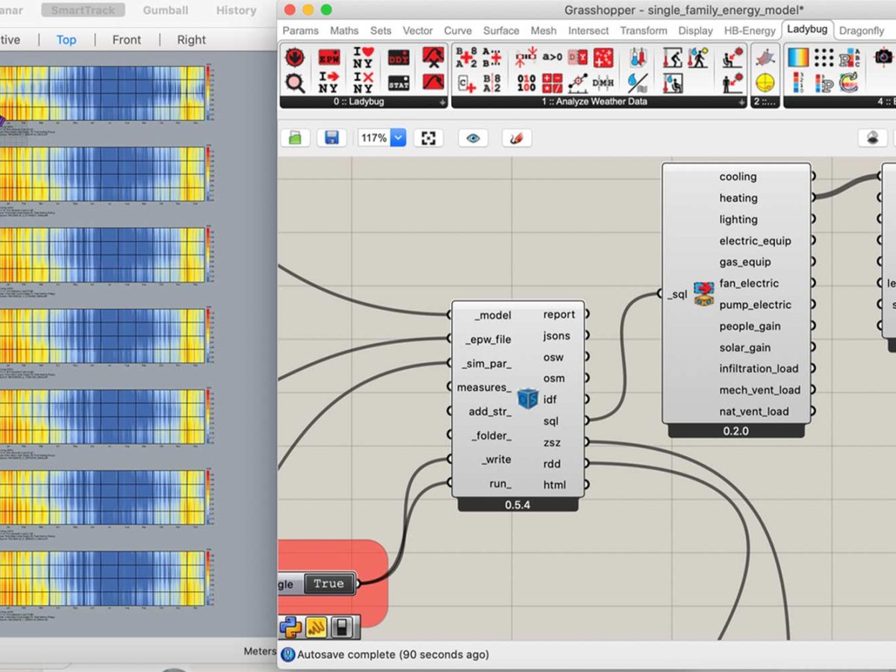Toggle SmartTrack in Rhino window
Screen dimensions: 896x672
(83, 10)
